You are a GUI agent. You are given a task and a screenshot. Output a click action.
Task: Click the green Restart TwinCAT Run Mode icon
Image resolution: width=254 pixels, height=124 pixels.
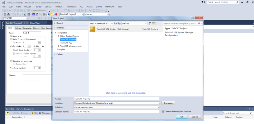click(x=29, y=14)
